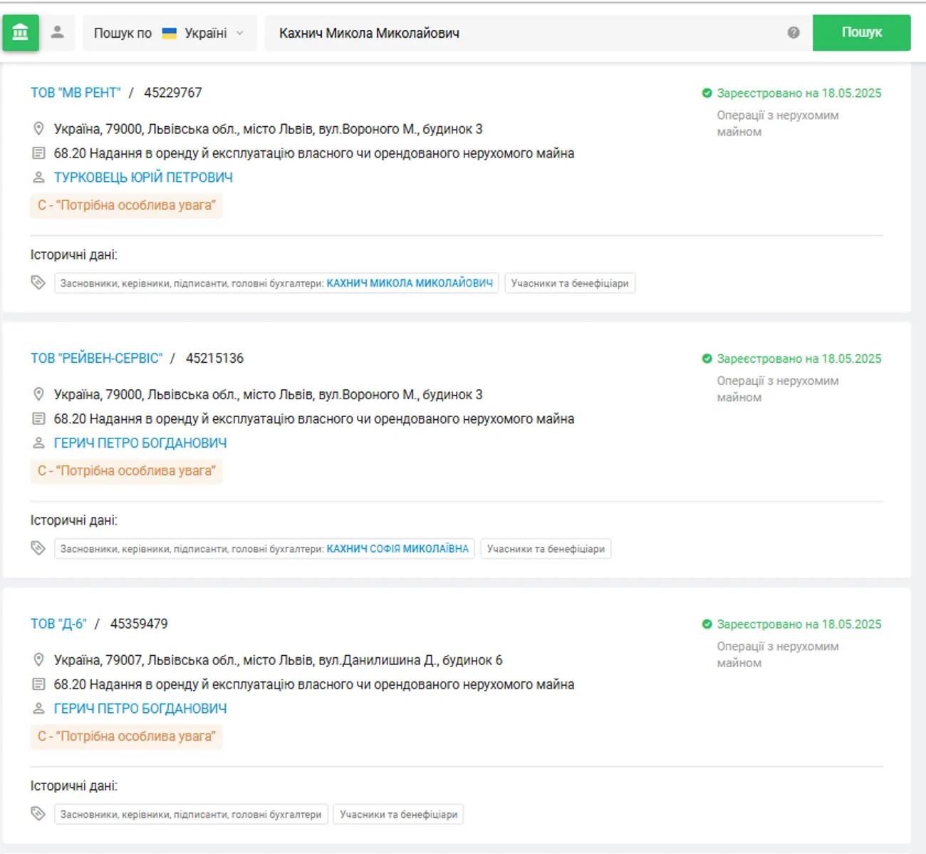Viewport: 926px width, 854px height.
Task: Click company code 45359479
Action: pos(139,624)
